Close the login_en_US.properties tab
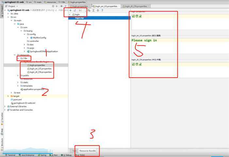This screenshot has width=229, height=157. coord(119,6)
